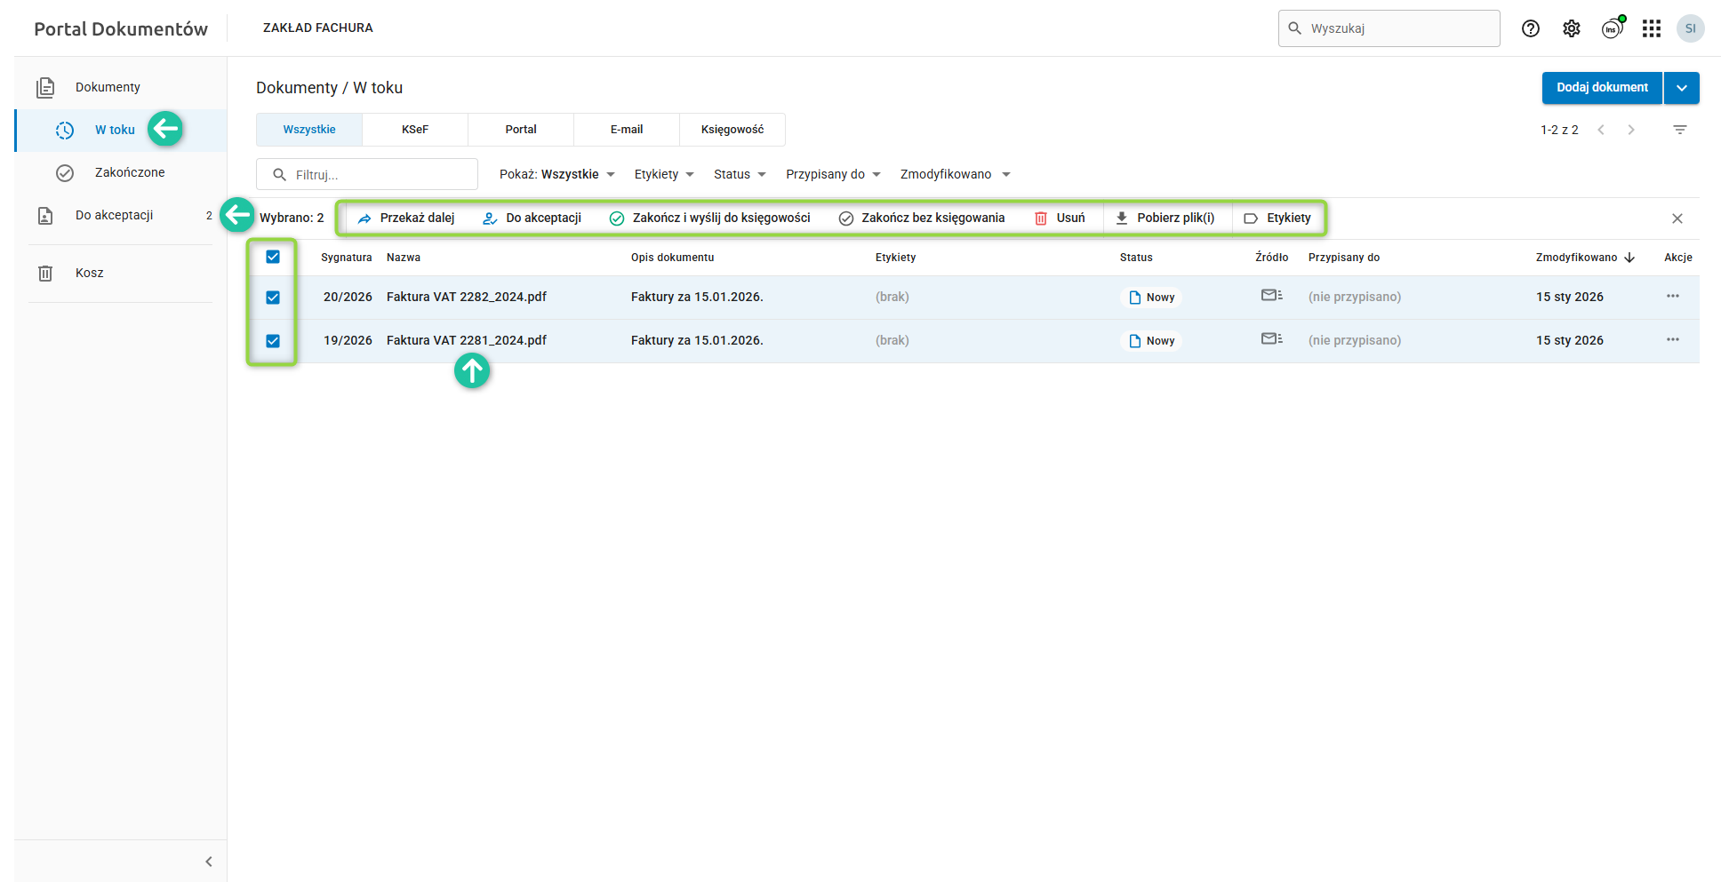Image resolution: width=1721 pixels, height=882 pixels.
Task: Uncheck the checkbox for document 19/2026
Action: [273, 341]
